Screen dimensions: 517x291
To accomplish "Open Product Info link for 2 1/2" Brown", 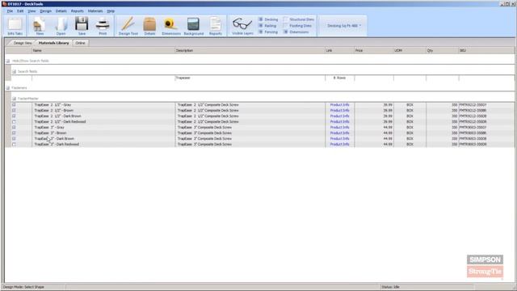I will [x=339, y=111].
